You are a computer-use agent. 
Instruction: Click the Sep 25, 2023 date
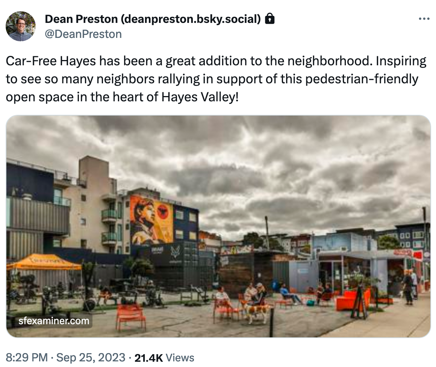pos(91,358)
